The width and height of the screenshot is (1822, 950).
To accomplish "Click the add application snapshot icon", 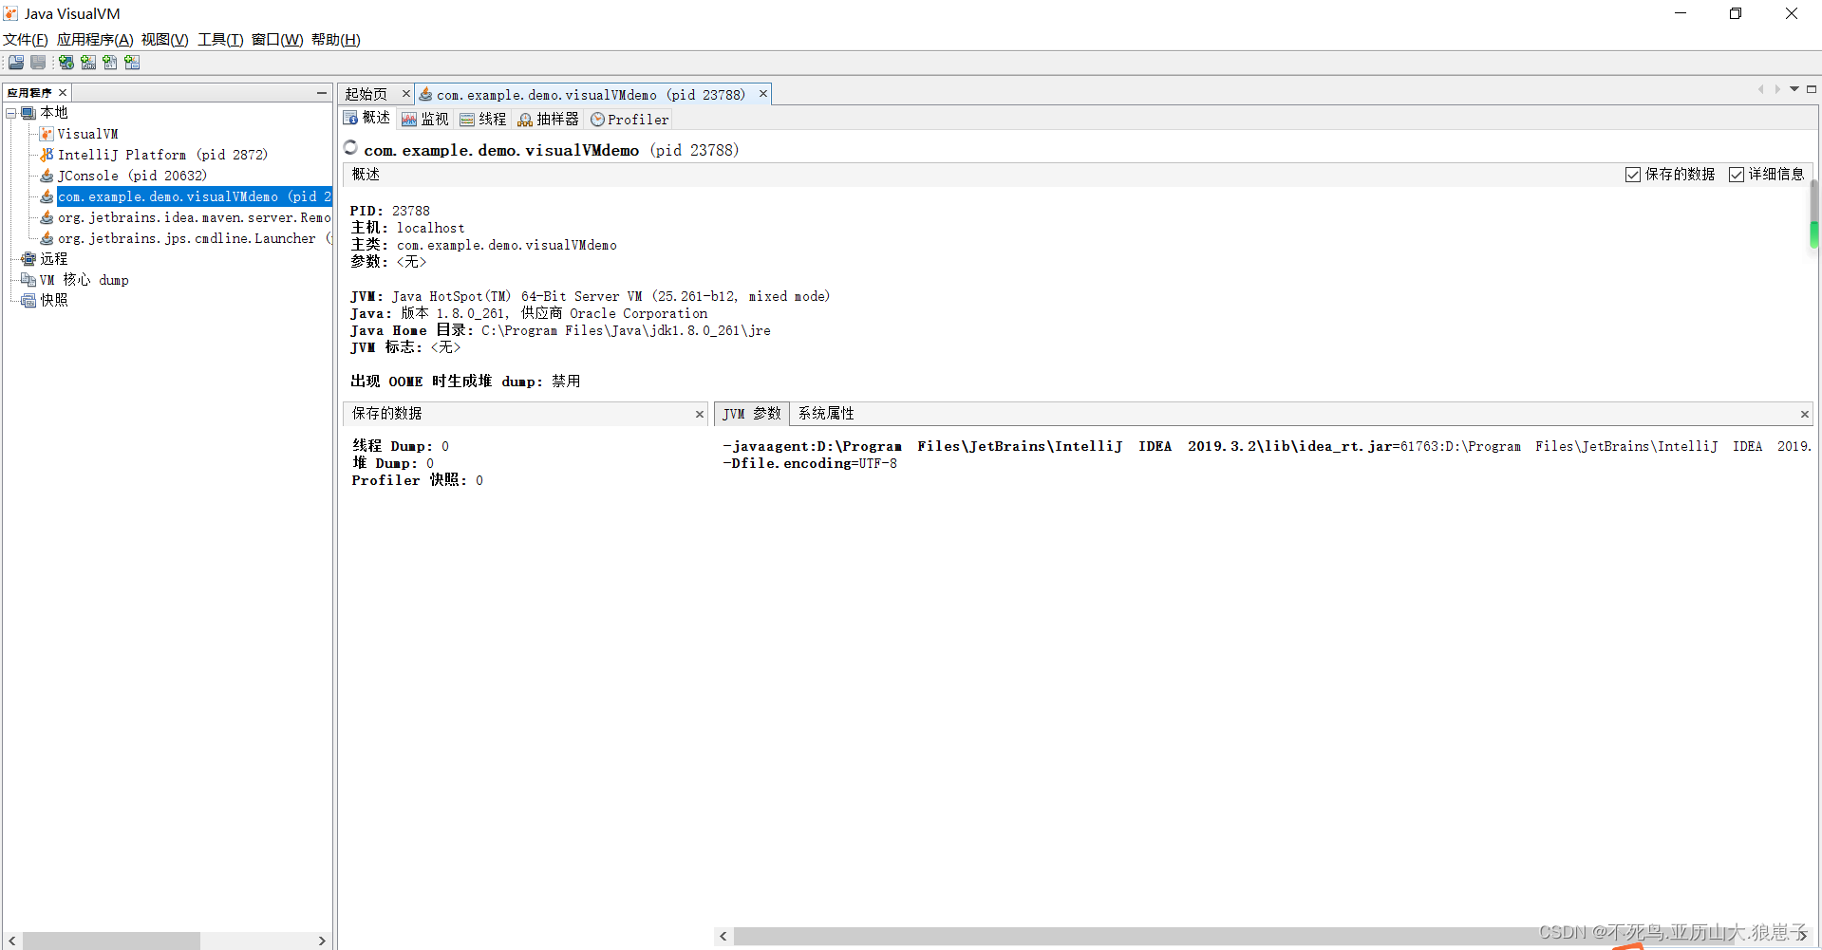I will (132, 63).
